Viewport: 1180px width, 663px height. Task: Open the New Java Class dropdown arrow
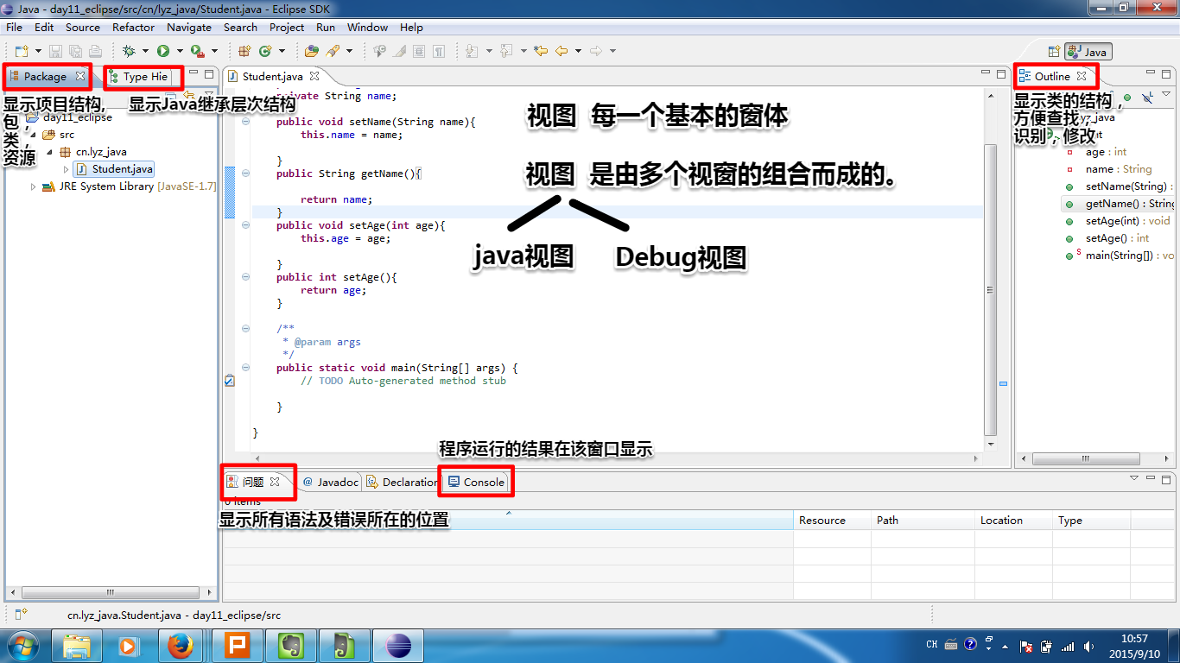coord(282,51)
